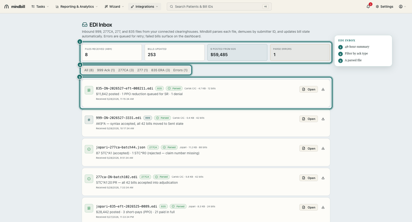Click the Bills Updated summary card
412x222 pixels.
click(x=175, y=53)
